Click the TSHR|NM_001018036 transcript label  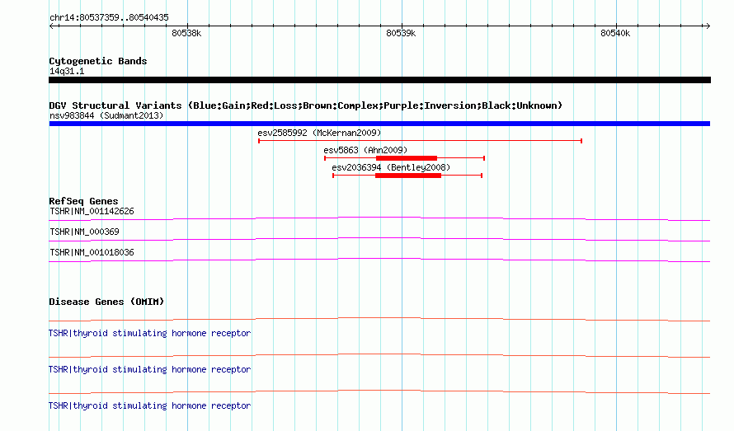point(92,252)
